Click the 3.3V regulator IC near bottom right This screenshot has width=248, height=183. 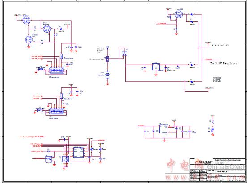pos(164,129)
